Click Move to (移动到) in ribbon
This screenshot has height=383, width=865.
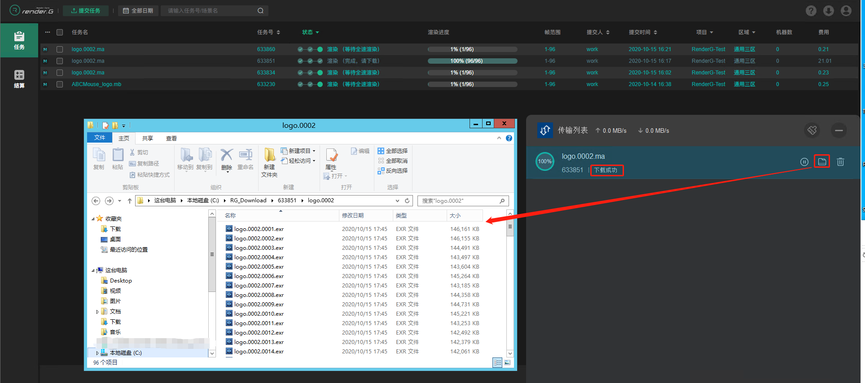[185, 159]
